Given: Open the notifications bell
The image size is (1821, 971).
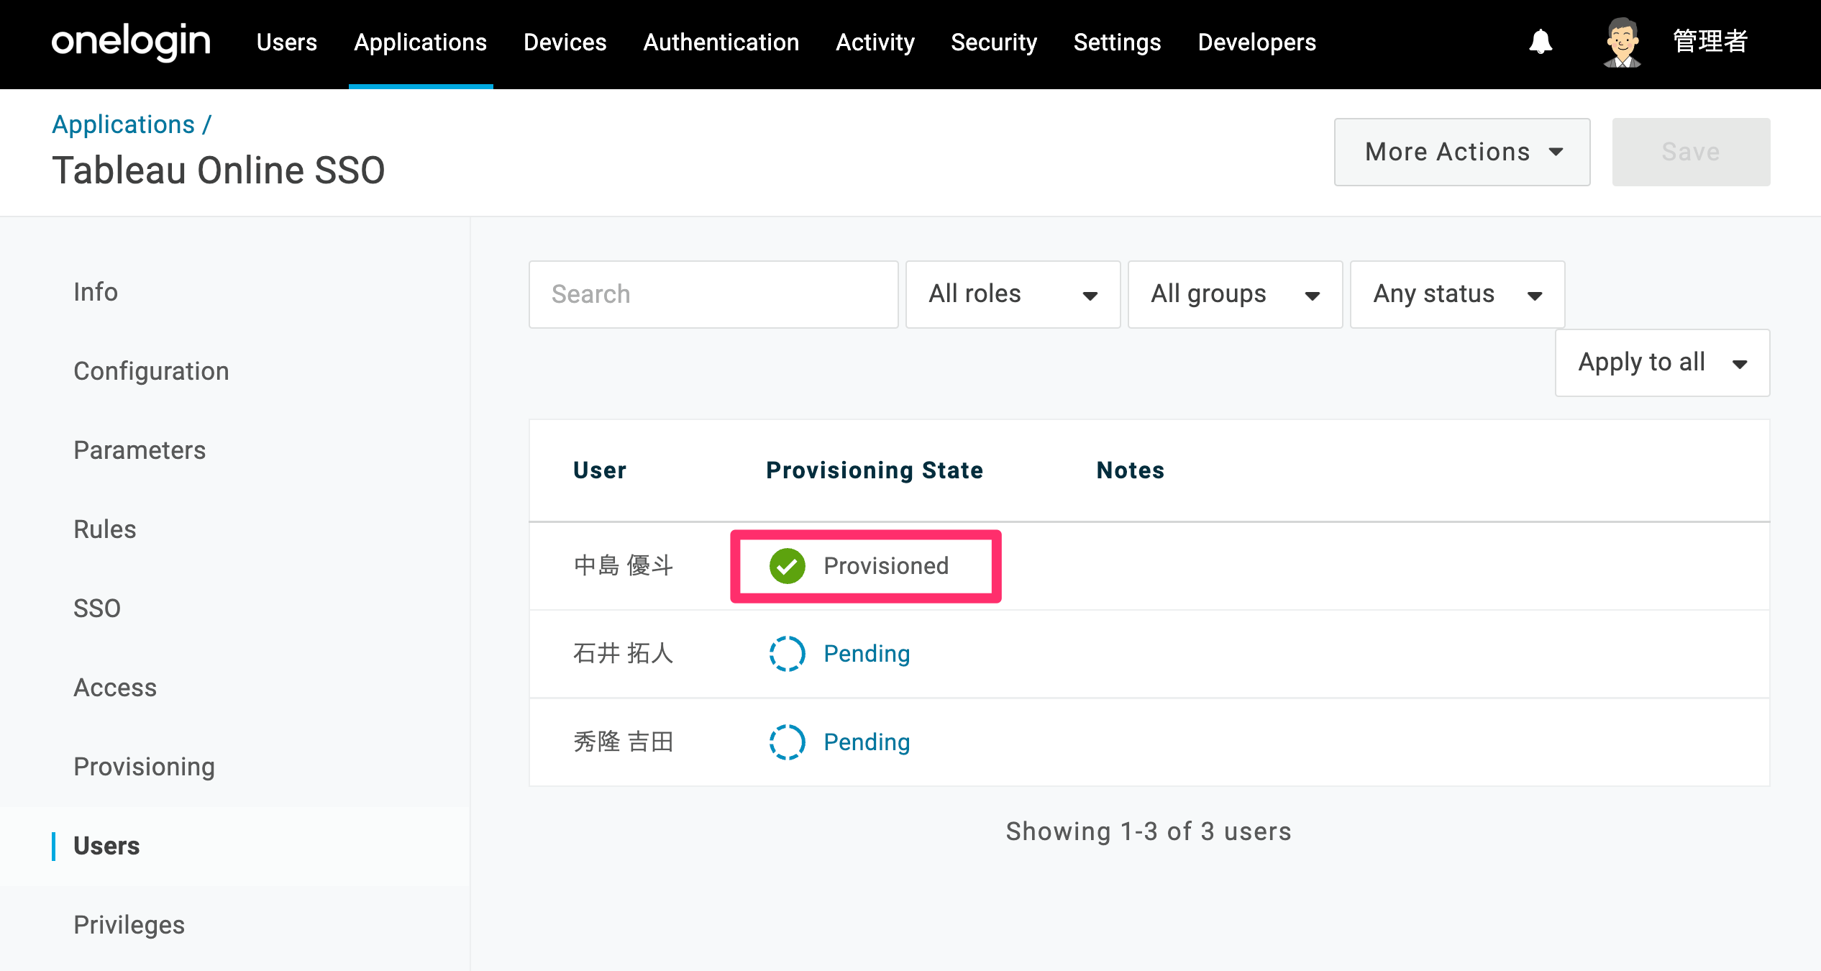Looking at the screenshot, I should tap(1541, 42).
